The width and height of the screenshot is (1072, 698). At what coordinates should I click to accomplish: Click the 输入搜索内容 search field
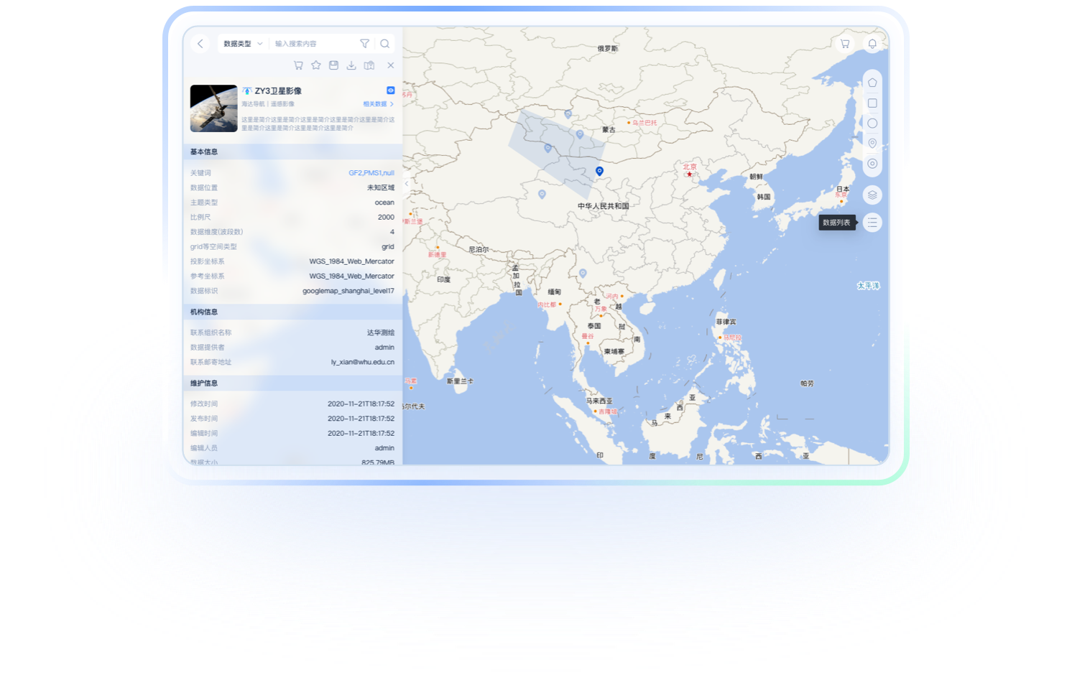(x=313, y=44)
